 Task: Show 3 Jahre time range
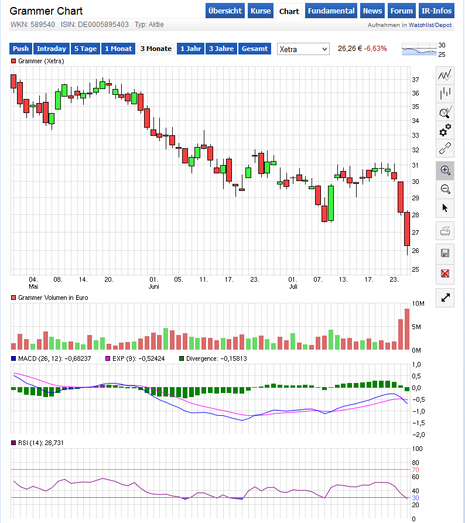pos(221,49)
